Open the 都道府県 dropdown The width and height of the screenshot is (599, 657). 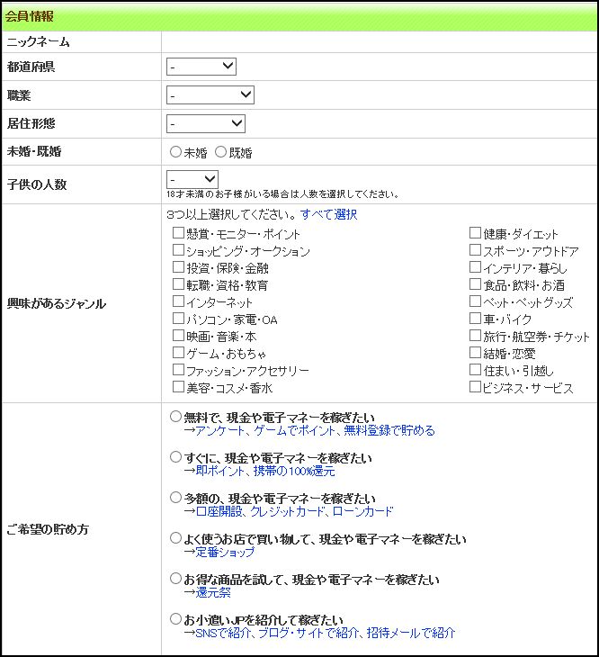tap(201, 67)
